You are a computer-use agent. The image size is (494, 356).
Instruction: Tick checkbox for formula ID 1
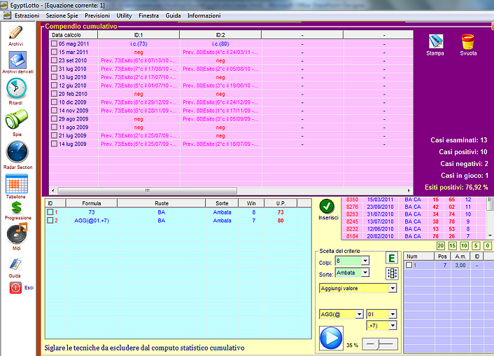point(50,212)
